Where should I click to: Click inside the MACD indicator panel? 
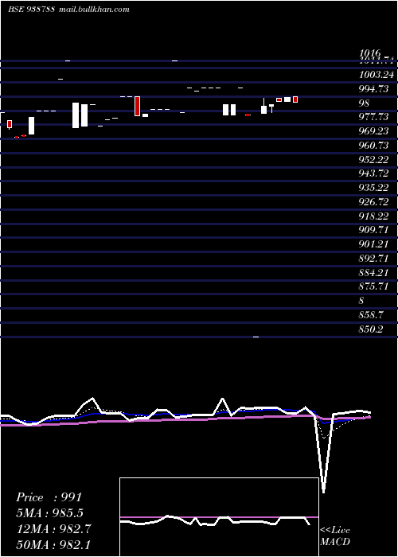[x=219, y=517]
